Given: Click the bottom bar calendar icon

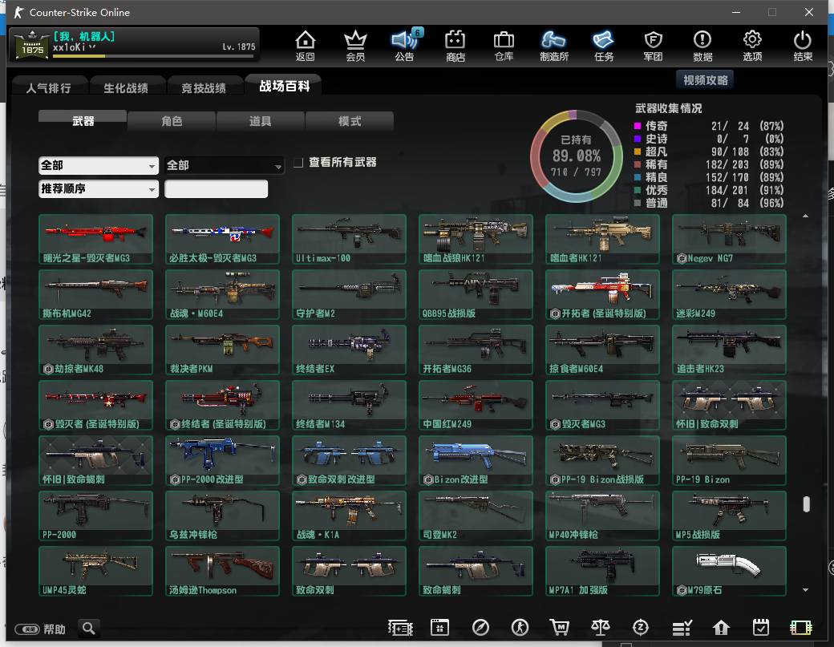Looking at the screenshot, I should (440, 628).
